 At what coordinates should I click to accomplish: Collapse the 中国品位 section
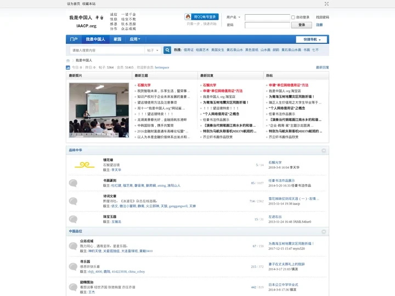pyautogui.click(x=324, y=231)
